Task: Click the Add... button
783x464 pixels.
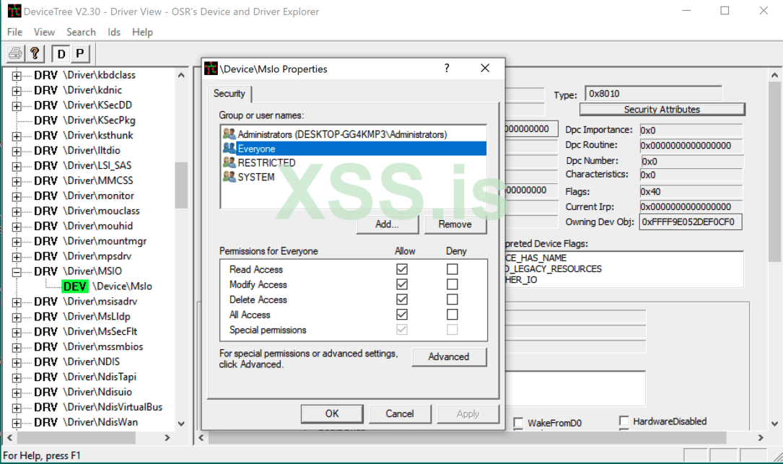Action: [x=387, y=224]
